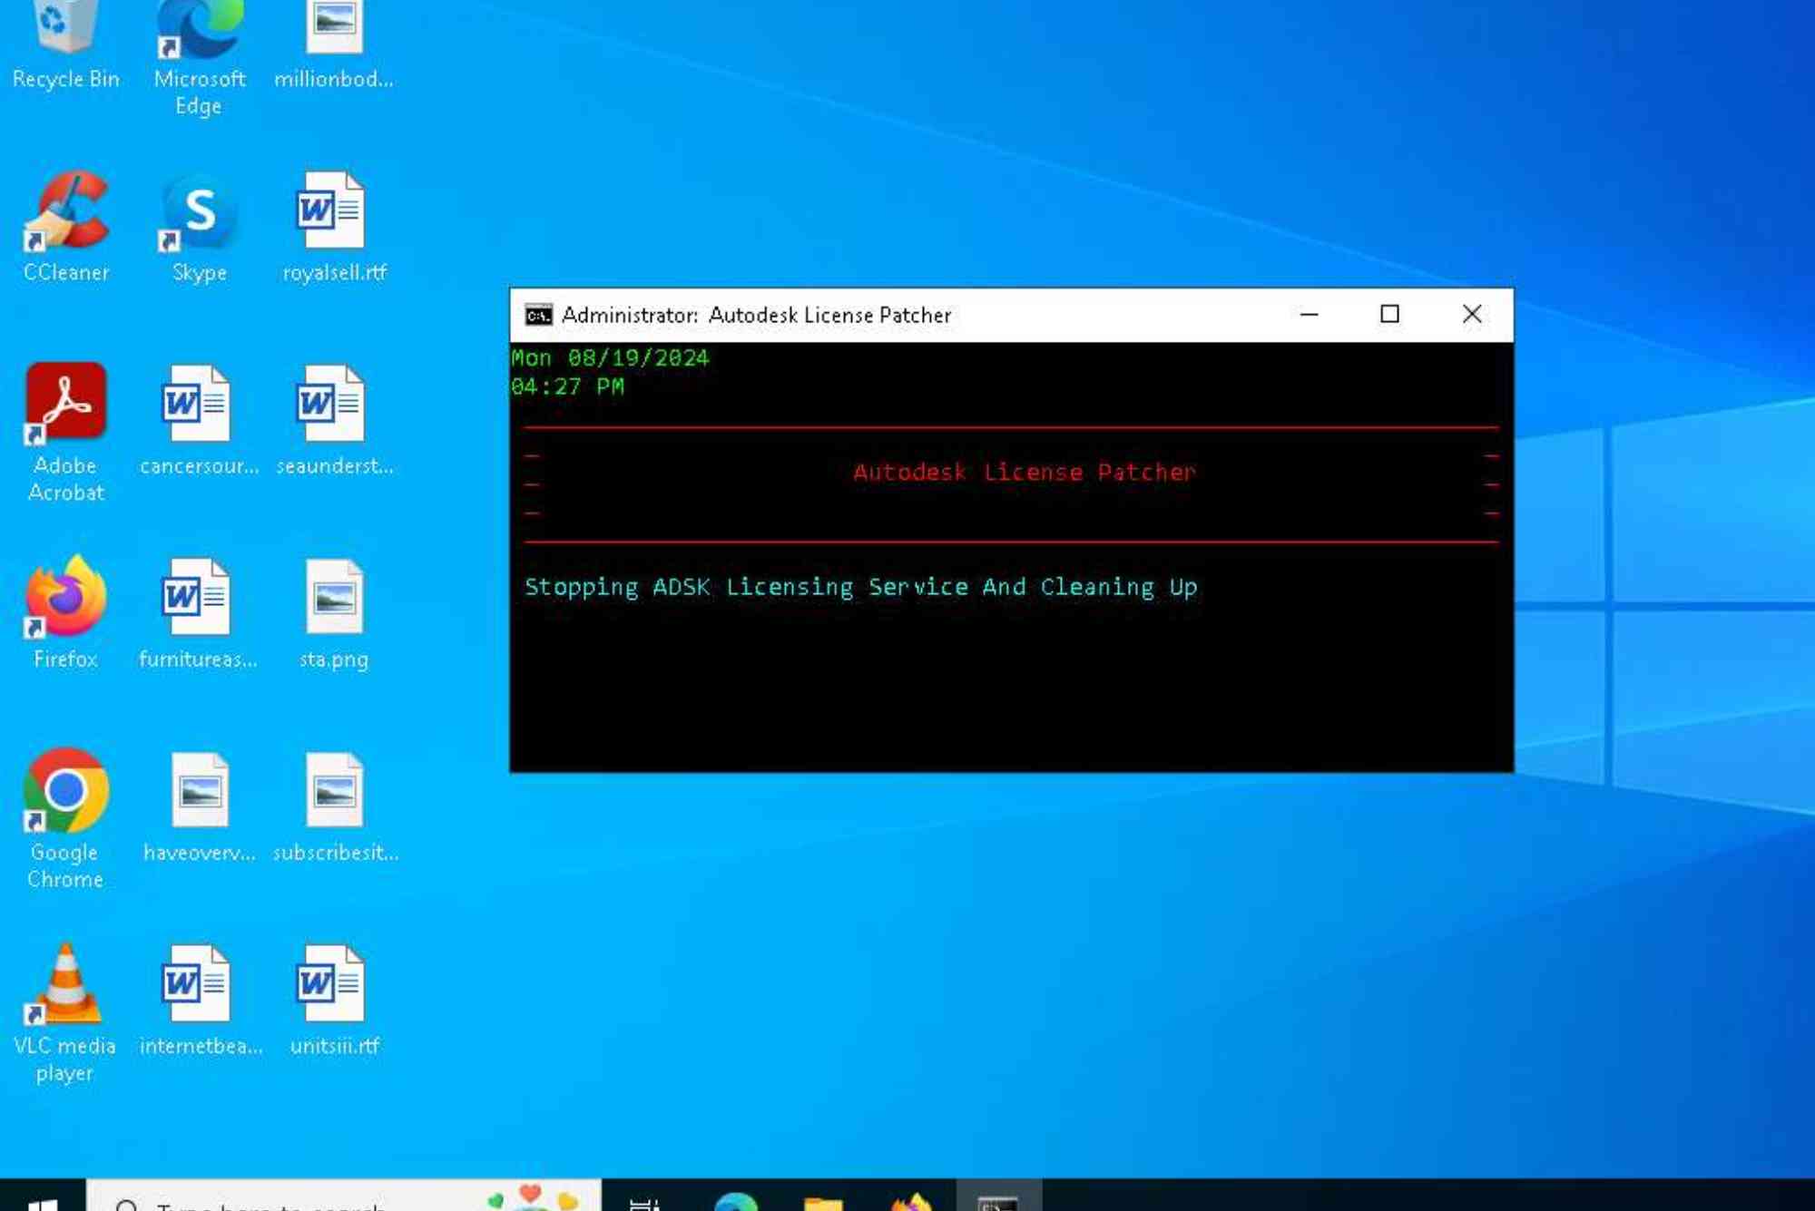This screenshot has height=1211, width=1815.
Task: Select the haveoverv... image file
Action: [199, 807]
